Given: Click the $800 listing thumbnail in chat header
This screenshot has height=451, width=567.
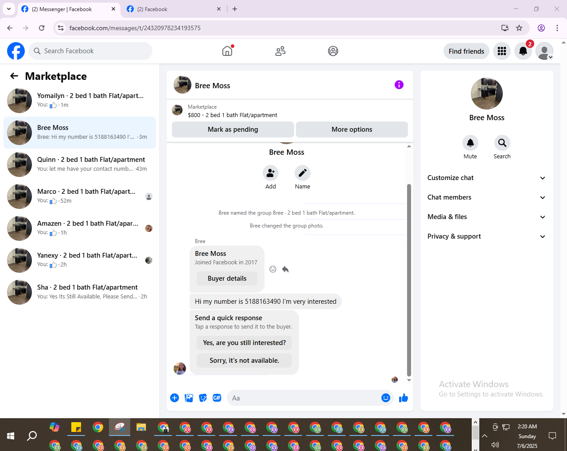Looking at the screenshot, I should (177, 110).
